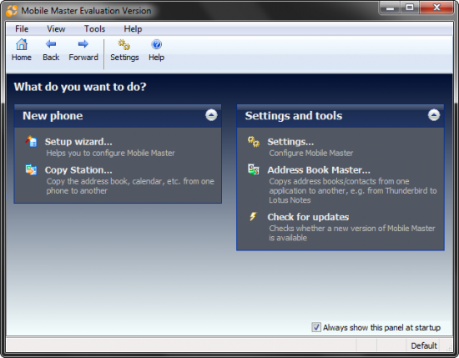Maximize the Mobile Master window
Viewport: 459px width, 358px height.
(x=410, y=8)
